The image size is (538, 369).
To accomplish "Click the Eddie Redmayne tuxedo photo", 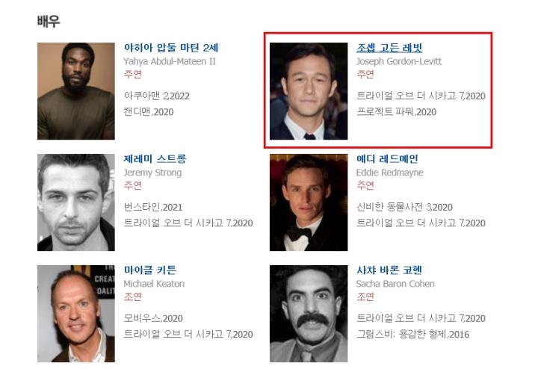I will pos(309,202).
